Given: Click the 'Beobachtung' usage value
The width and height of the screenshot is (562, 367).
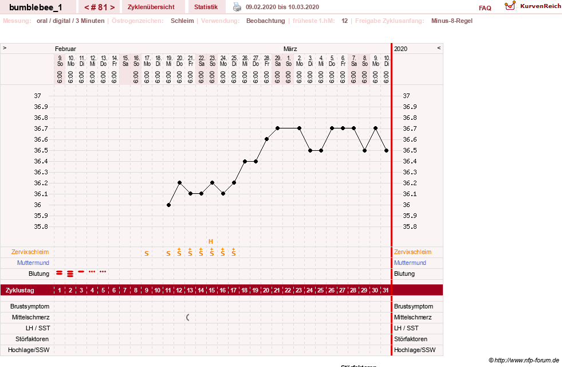Looking at the screenshot, I should [266, 21].
